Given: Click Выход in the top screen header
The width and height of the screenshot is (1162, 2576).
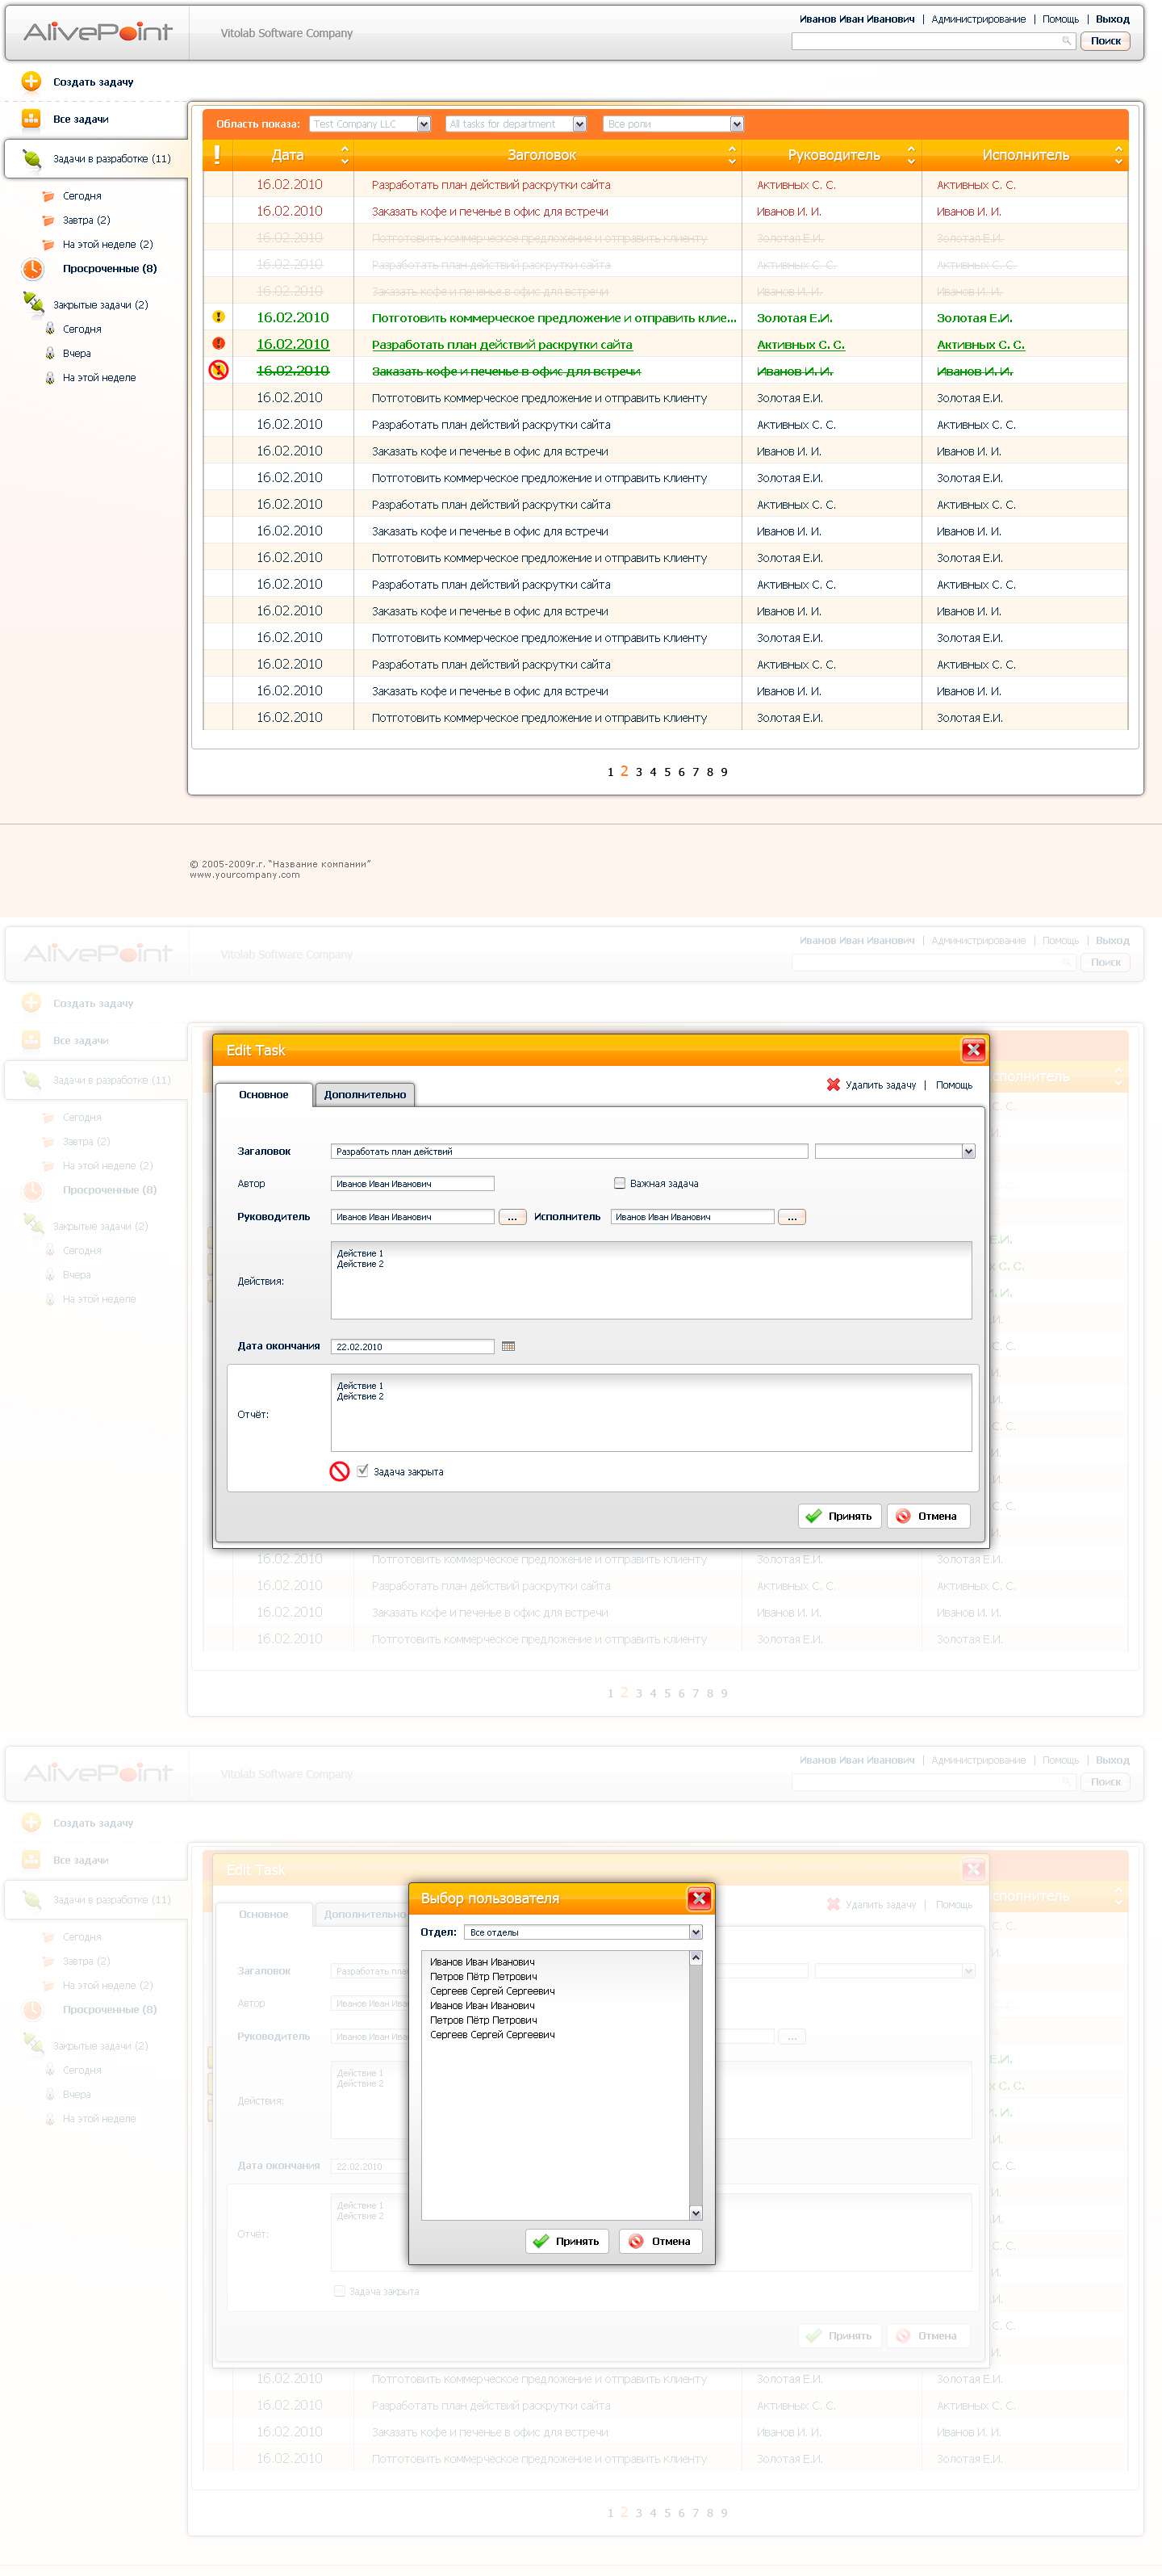Looking at the screenshot, I should point(1112,19).
